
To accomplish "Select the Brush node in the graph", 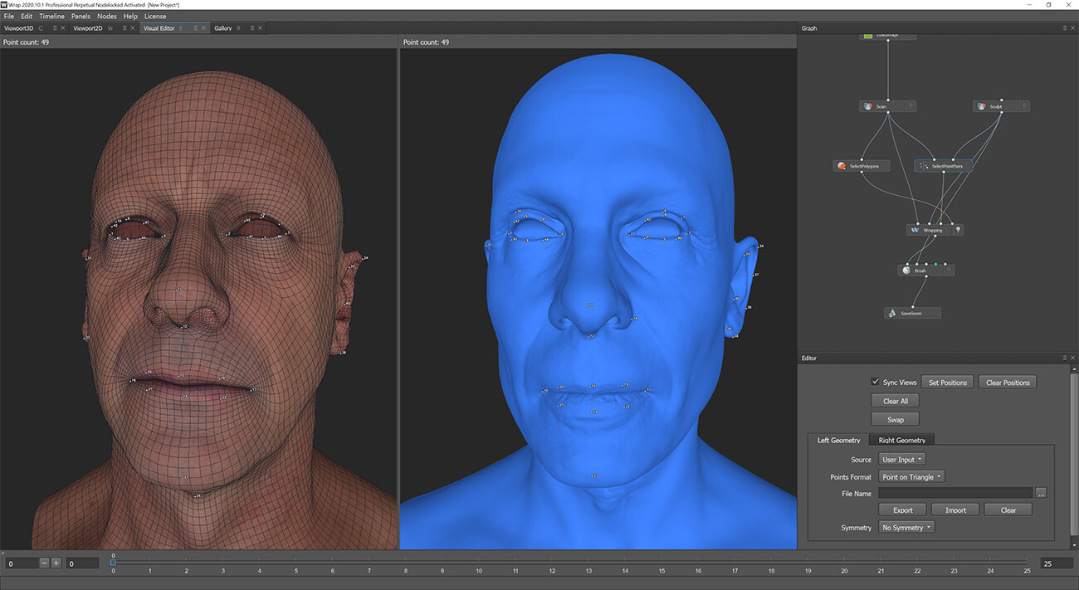I will (x=918, y=270).
